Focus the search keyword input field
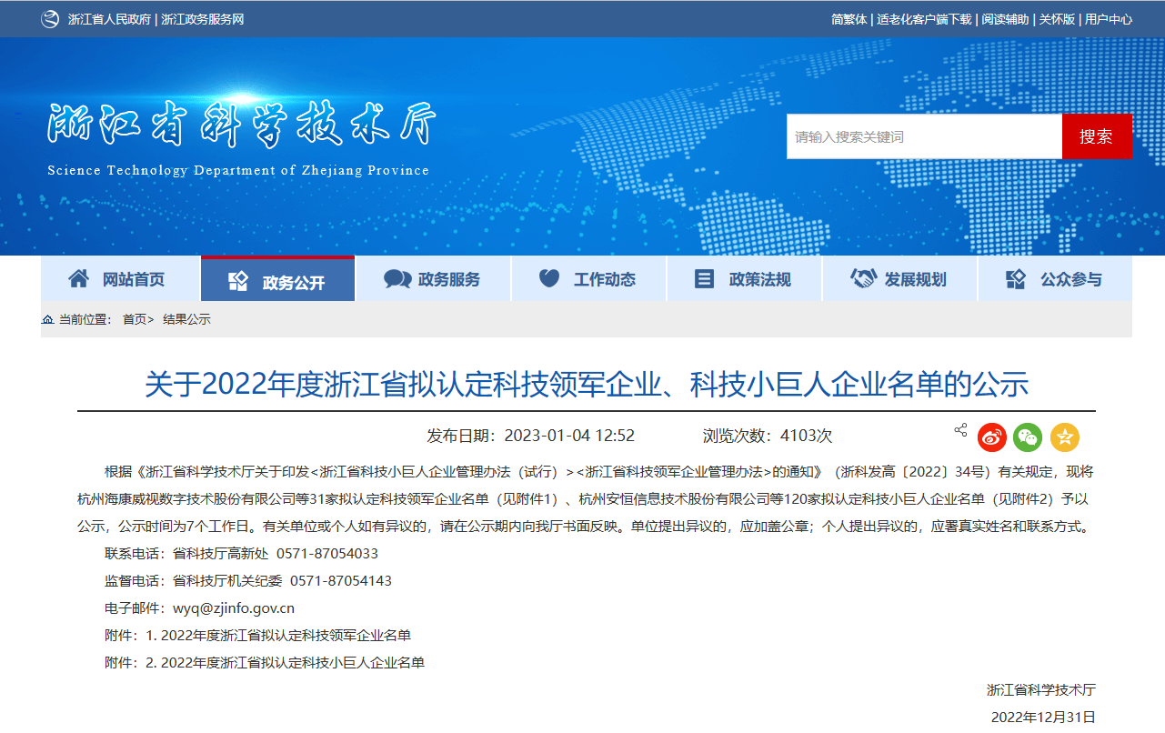Viewport: 1165px width, 733px height. point(924,136)
